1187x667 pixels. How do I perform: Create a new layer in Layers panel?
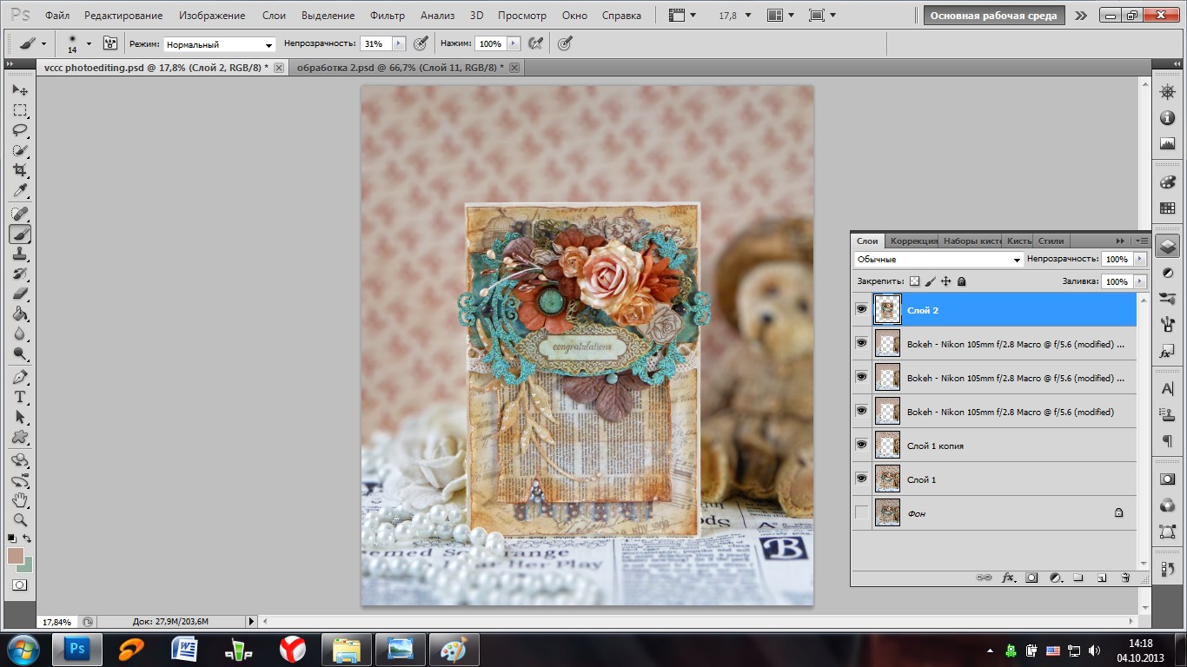(x=1101, y=577)
